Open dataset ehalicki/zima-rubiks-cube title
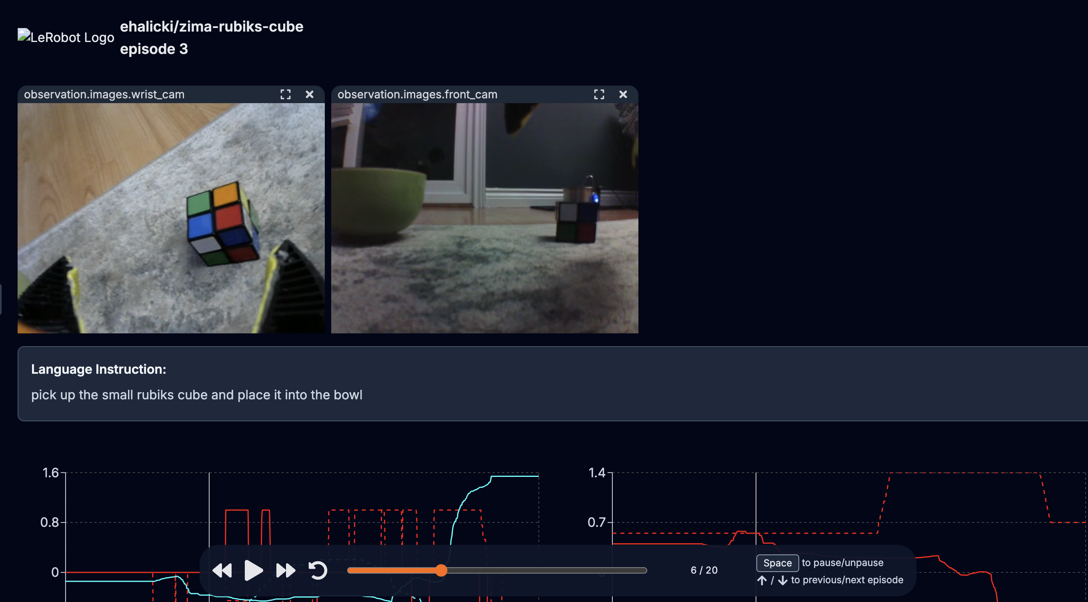 tap(212, 27)
